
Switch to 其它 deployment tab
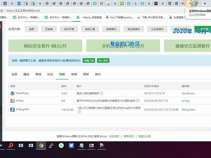[x=98, y=74]
